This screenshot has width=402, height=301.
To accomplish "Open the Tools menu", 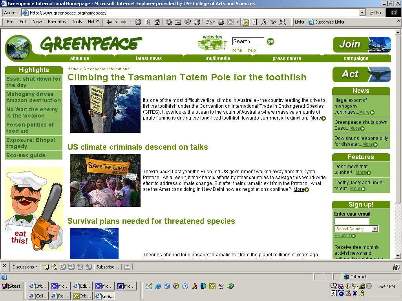I will (77, 22).
